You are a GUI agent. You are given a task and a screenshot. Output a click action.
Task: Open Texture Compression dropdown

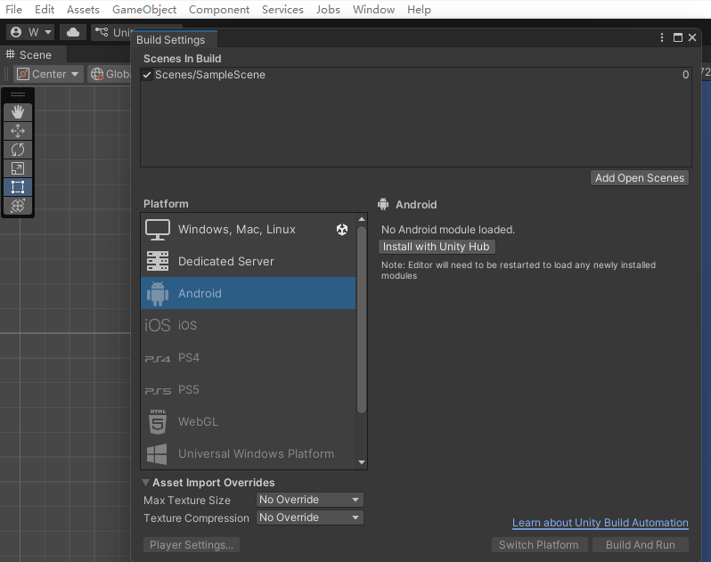click(x=310, y=517)
